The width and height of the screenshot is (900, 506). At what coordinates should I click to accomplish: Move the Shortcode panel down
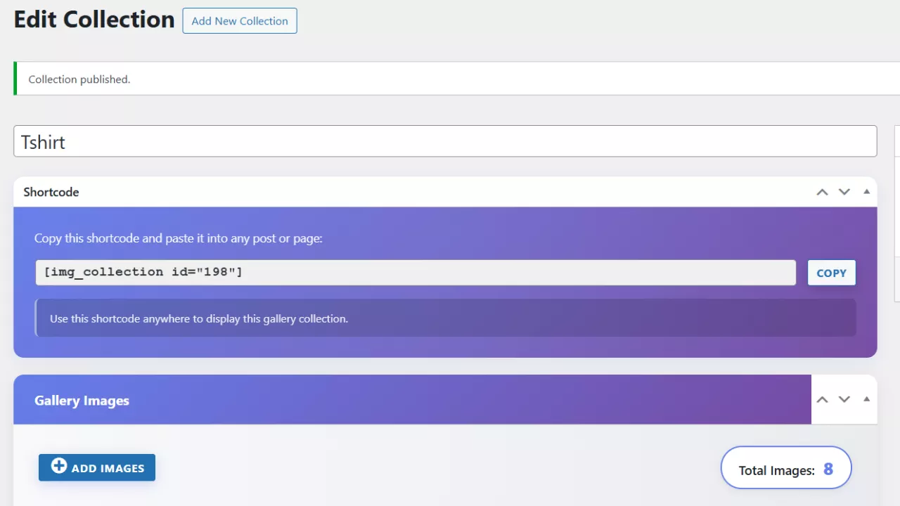[844, 192]
